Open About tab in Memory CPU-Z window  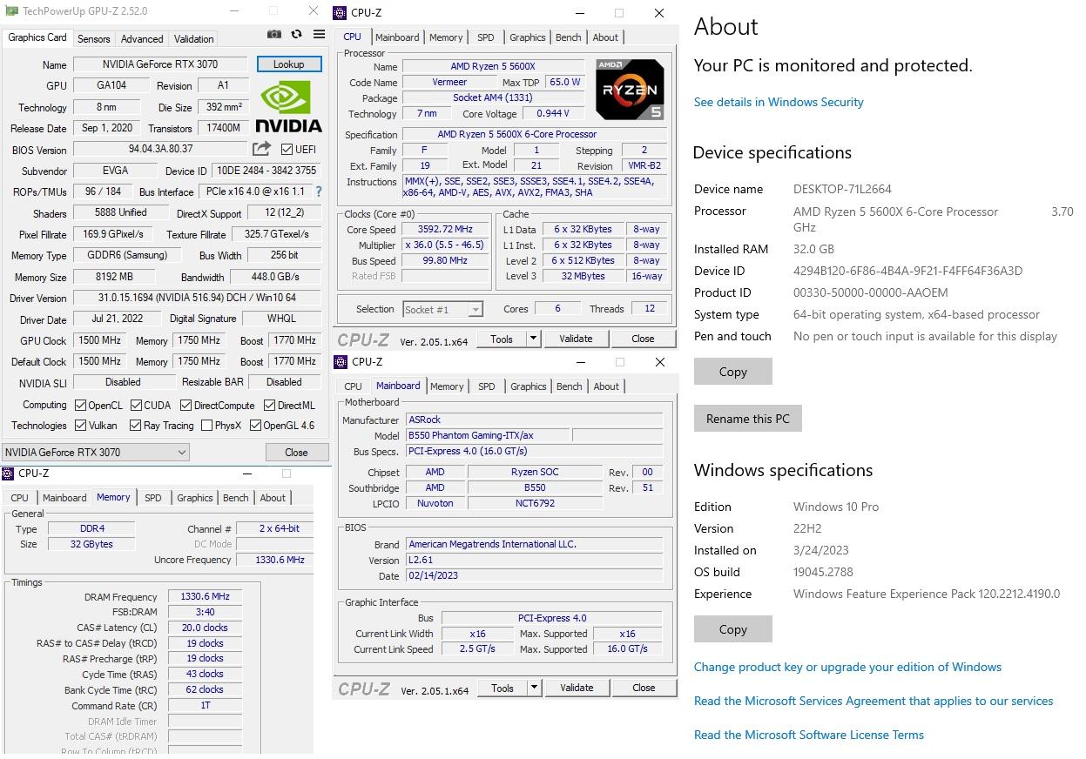coord(273,498)
